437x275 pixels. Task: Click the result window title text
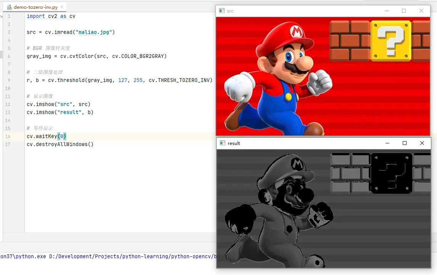[x=234, y=143]
